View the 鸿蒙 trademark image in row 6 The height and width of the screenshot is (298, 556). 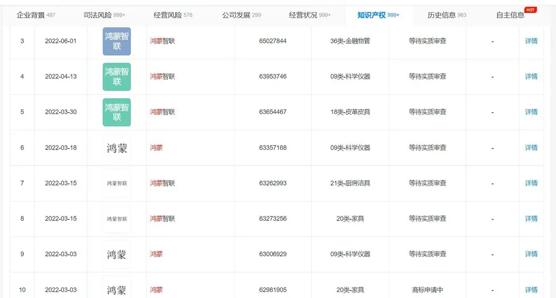tap(117, 148)
